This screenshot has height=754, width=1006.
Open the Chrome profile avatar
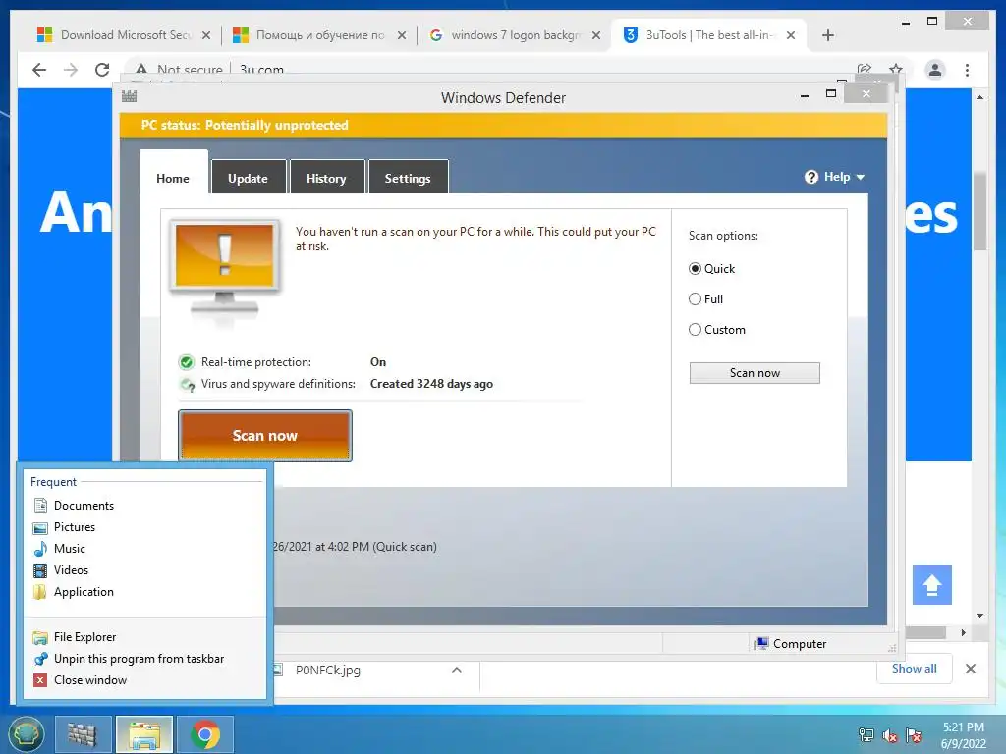[935, 70]
